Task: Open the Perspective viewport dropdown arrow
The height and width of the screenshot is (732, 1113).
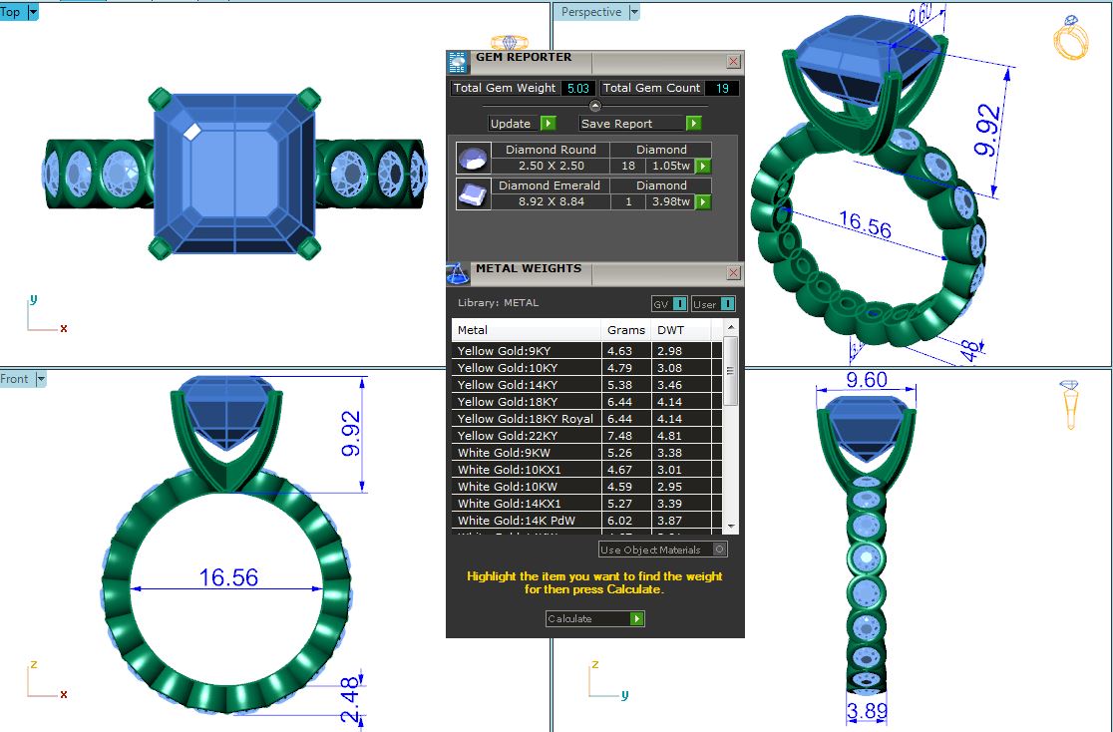Action: pyautogui.click(x=633, y=12)
